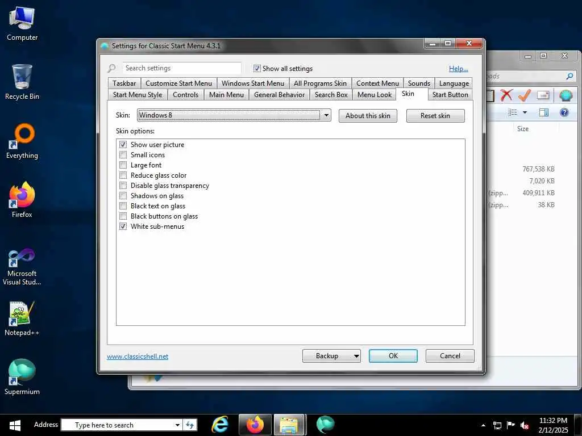The image size is (582, 436).
Task: Uncheck Show user picture option
Action: tap(123, 144)
